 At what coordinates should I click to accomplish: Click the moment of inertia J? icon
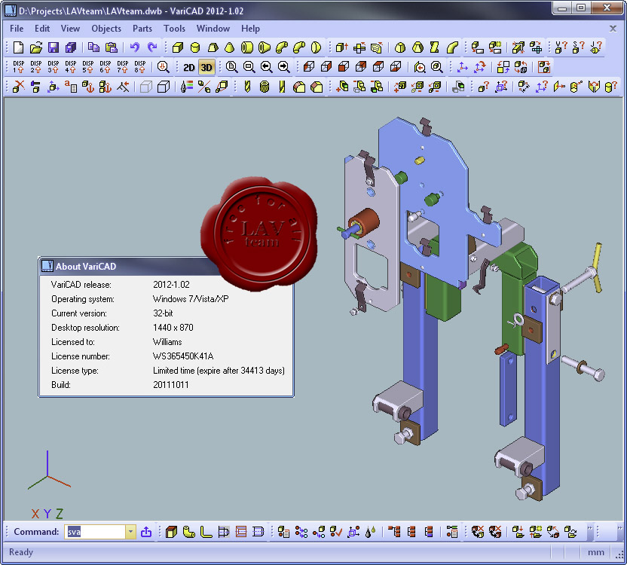pos(596,47)
